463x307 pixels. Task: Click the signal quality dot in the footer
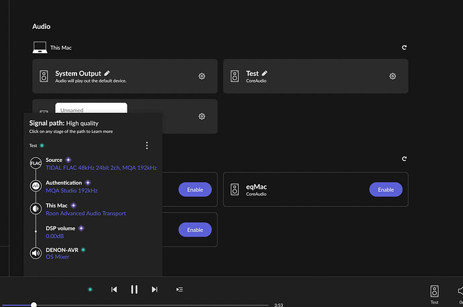click(91, 290)
